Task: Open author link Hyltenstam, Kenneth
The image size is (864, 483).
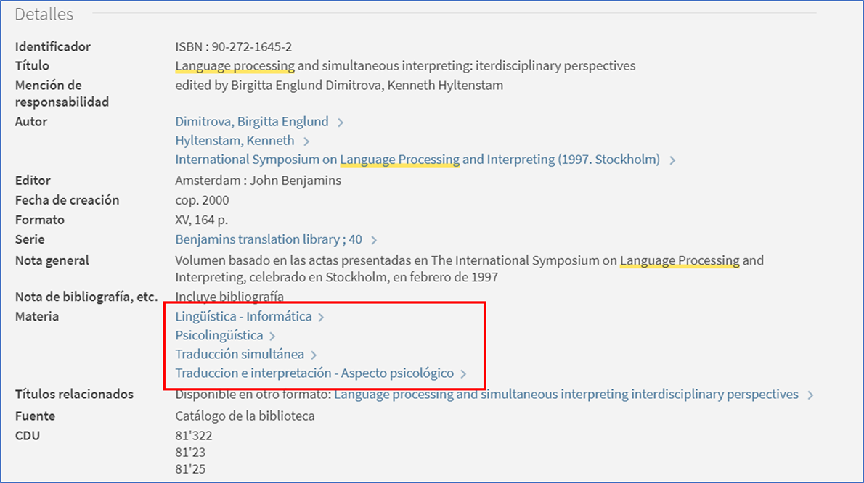Action: (235, 141)
